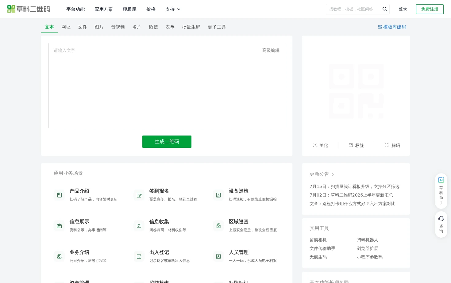Click the 生成二维码 button
Screen dimensions: 451x283
coord(167,142)
